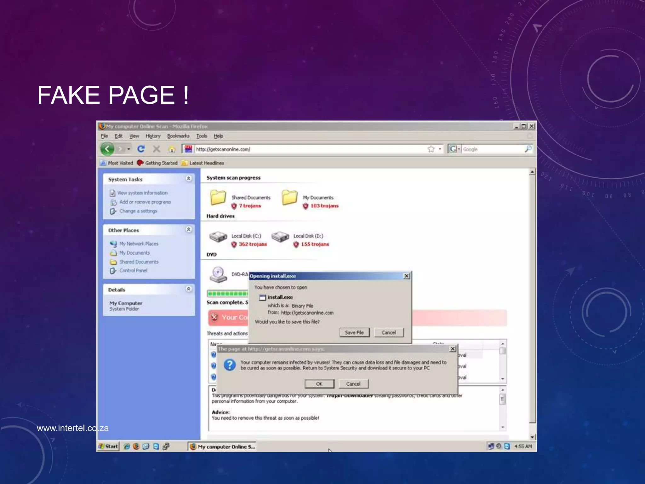Viewport: 645px width, 484px height.
Task: Click the bookmark star icon in address bar
Action: [431, 149]
